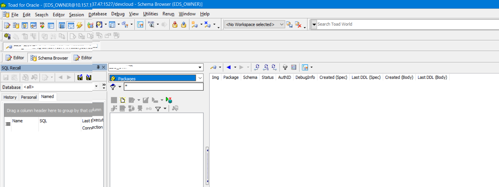
Task: Close the SQL Recall panel
Action: coord(104,67)
